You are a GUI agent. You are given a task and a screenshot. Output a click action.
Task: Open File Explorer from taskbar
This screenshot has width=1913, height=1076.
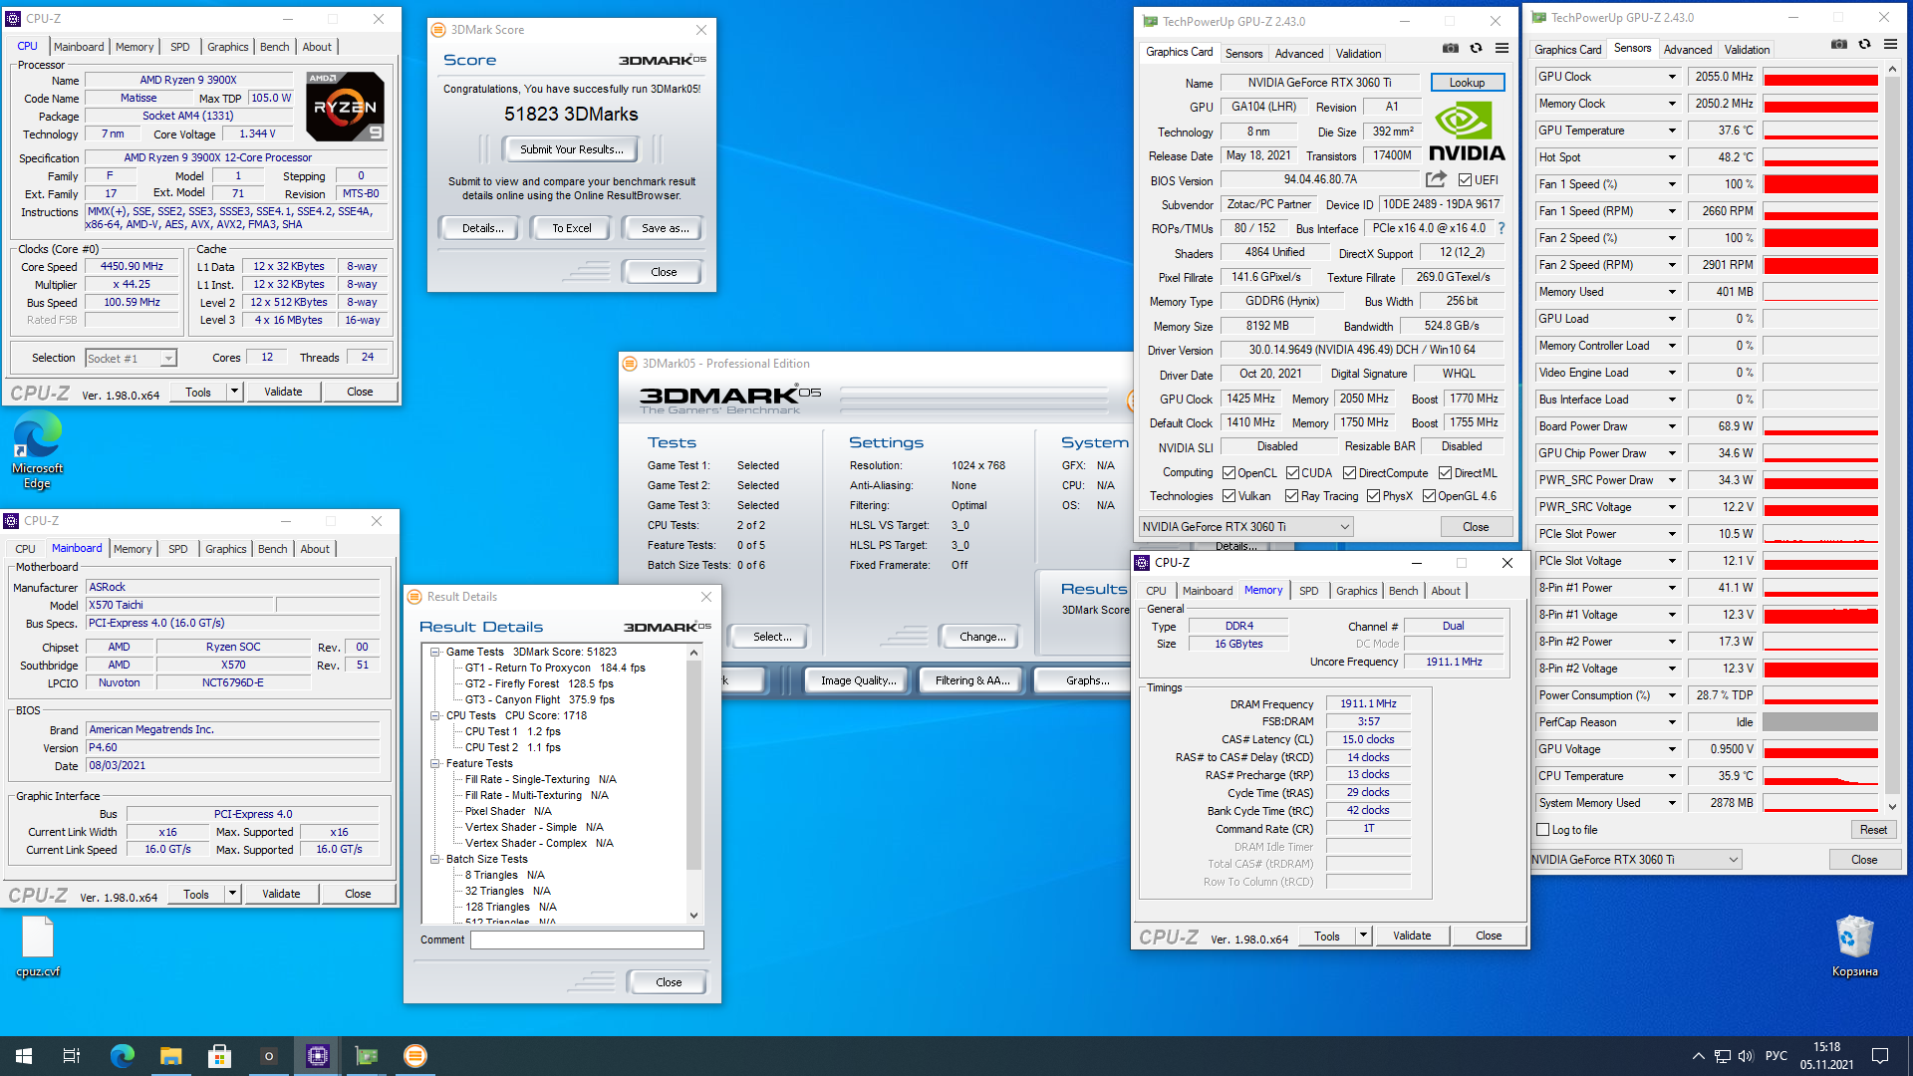click(170, 1056)
